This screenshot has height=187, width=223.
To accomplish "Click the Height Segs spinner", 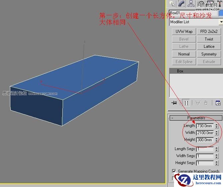I will (x=216, y=163).
